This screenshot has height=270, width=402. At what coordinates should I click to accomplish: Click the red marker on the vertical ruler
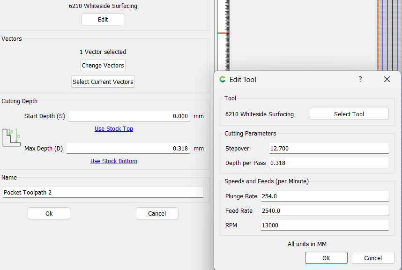click(223, 33)
